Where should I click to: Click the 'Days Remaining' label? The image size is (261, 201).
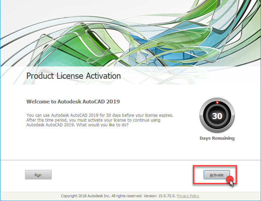click(x=217, y=138)
